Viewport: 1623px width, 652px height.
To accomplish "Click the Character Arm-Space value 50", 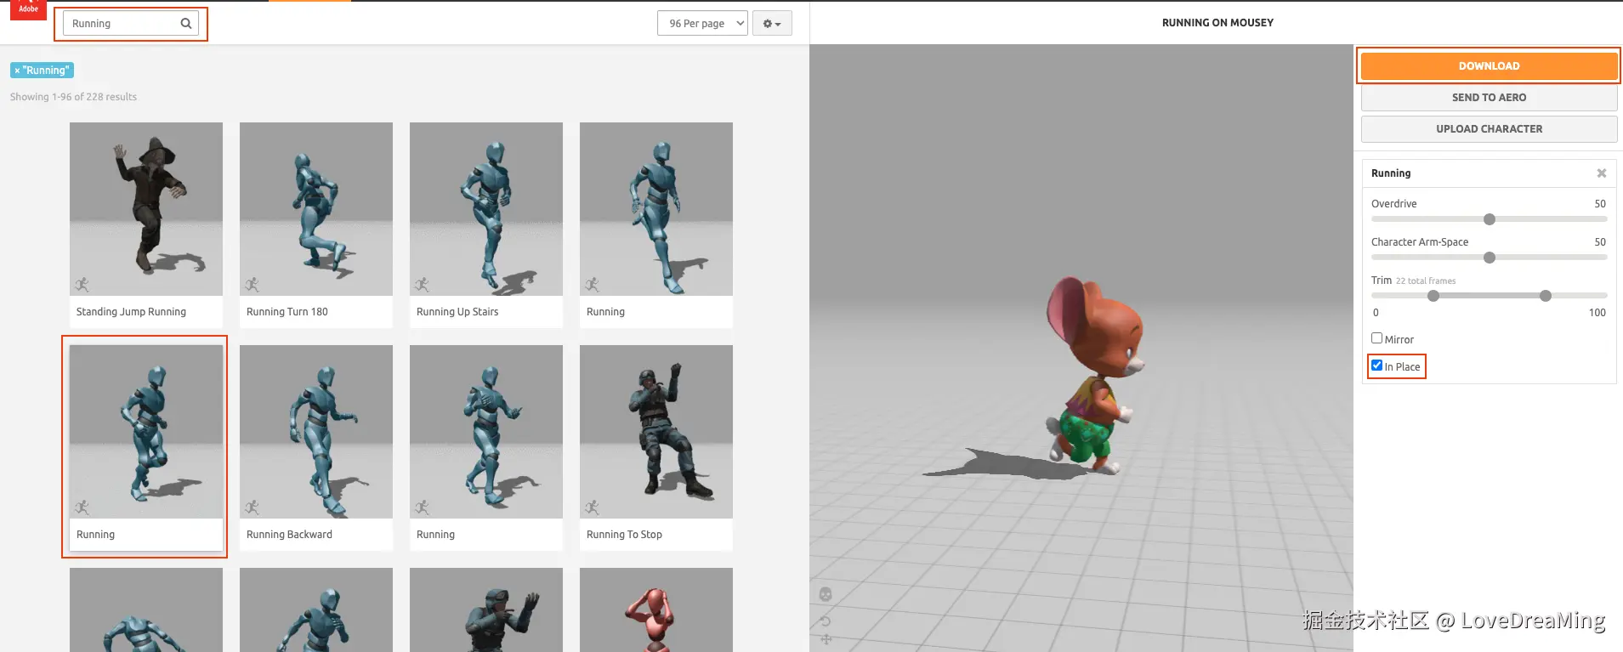I will click(x=1600, y=242).
